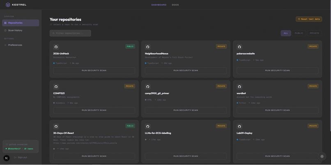Screen dimensions: 331x165
Task: Click the GitHub icon on pokersocwebsite card
Action: point(239,47)
